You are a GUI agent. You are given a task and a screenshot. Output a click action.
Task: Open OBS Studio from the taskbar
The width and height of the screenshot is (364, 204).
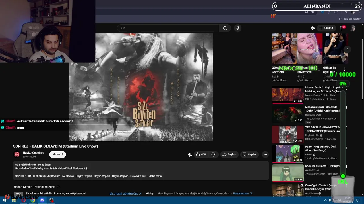pos(51,200)
